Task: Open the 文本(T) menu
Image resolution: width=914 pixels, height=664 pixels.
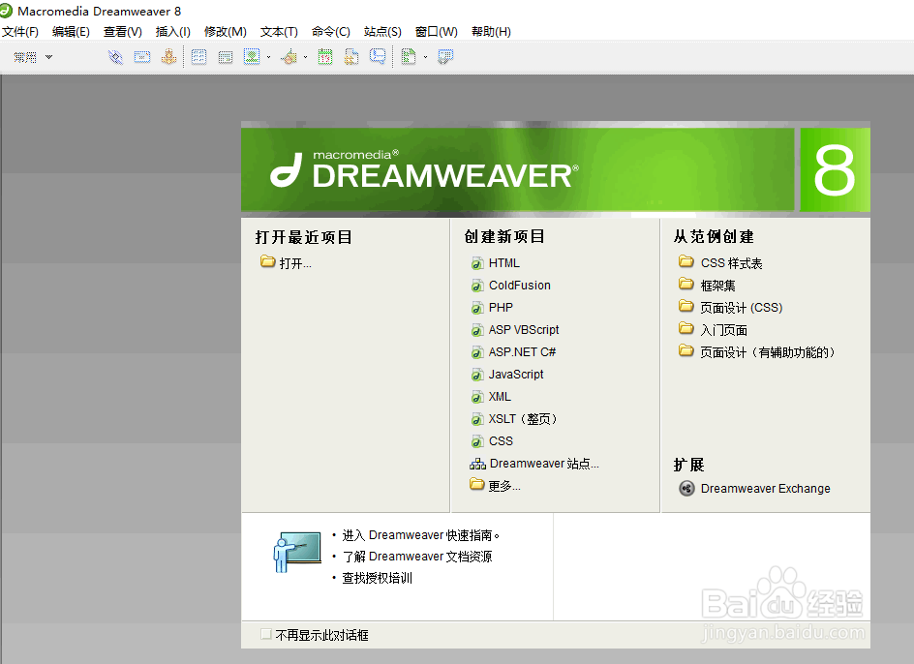Action: [x=279, y=32]
